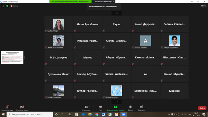Select Канат Дауренб... participant tile

pos(146,24)
